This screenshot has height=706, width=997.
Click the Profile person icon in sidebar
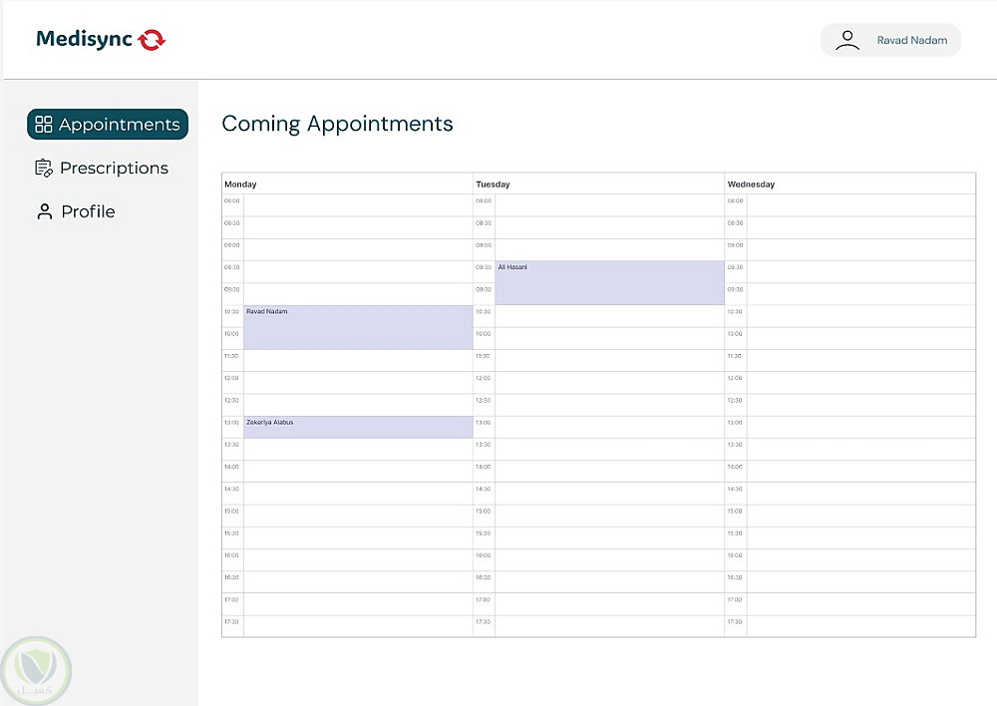click(44, 211)
